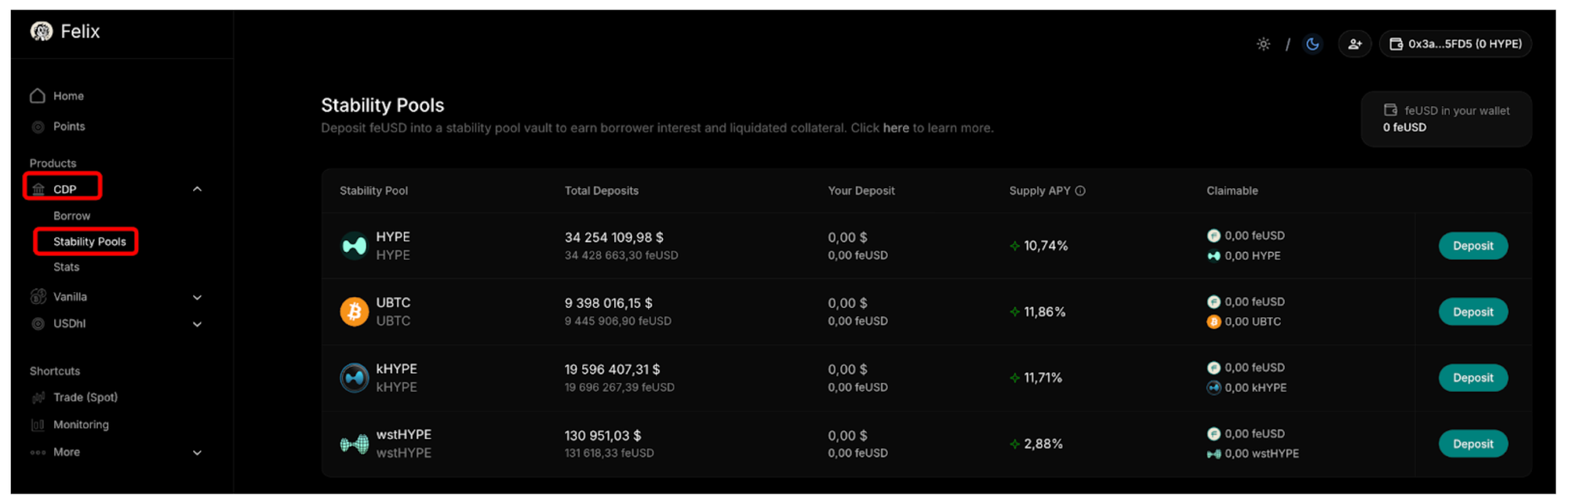Open the Home icon in sidebar
The width and height of the screenshot is (1569, 503).
coord(38,96)
